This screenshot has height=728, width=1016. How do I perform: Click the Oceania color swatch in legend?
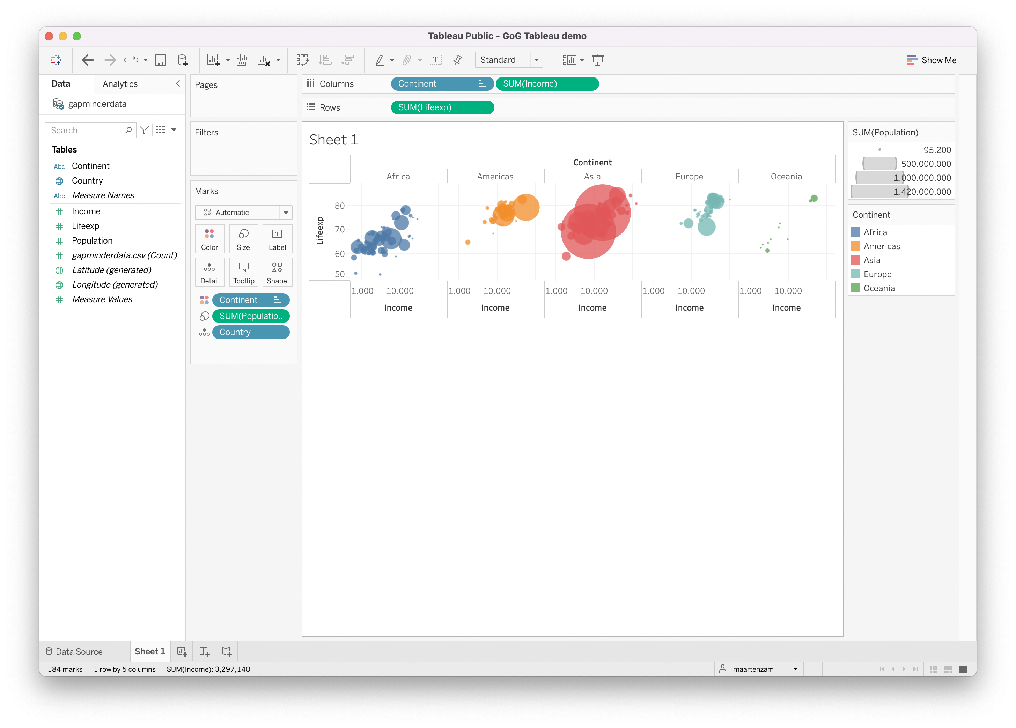[x=855, y=288]
